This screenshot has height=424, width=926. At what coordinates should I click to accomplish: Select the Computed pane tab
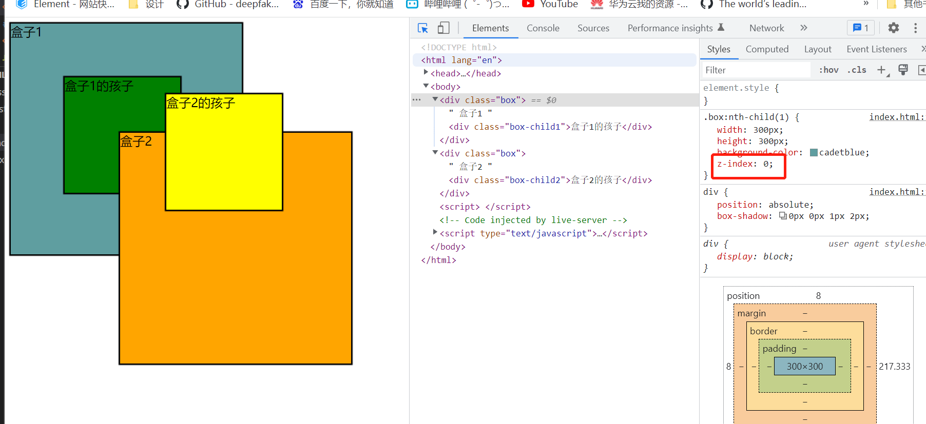click(x=767, y=49)
